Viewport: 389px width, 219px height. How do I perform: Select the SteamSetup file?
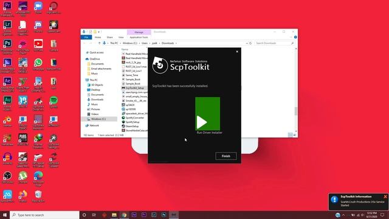pos(132,126)
